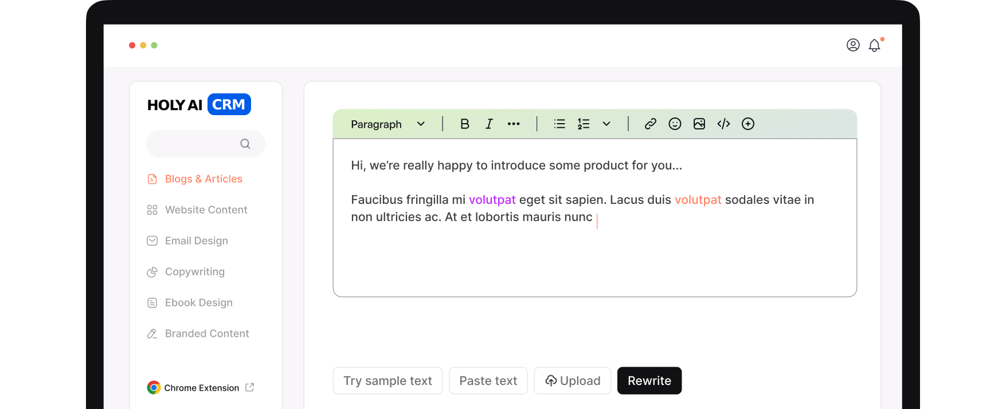
Task: Show more formatting options ellipsis
Action: click(514, 124)
